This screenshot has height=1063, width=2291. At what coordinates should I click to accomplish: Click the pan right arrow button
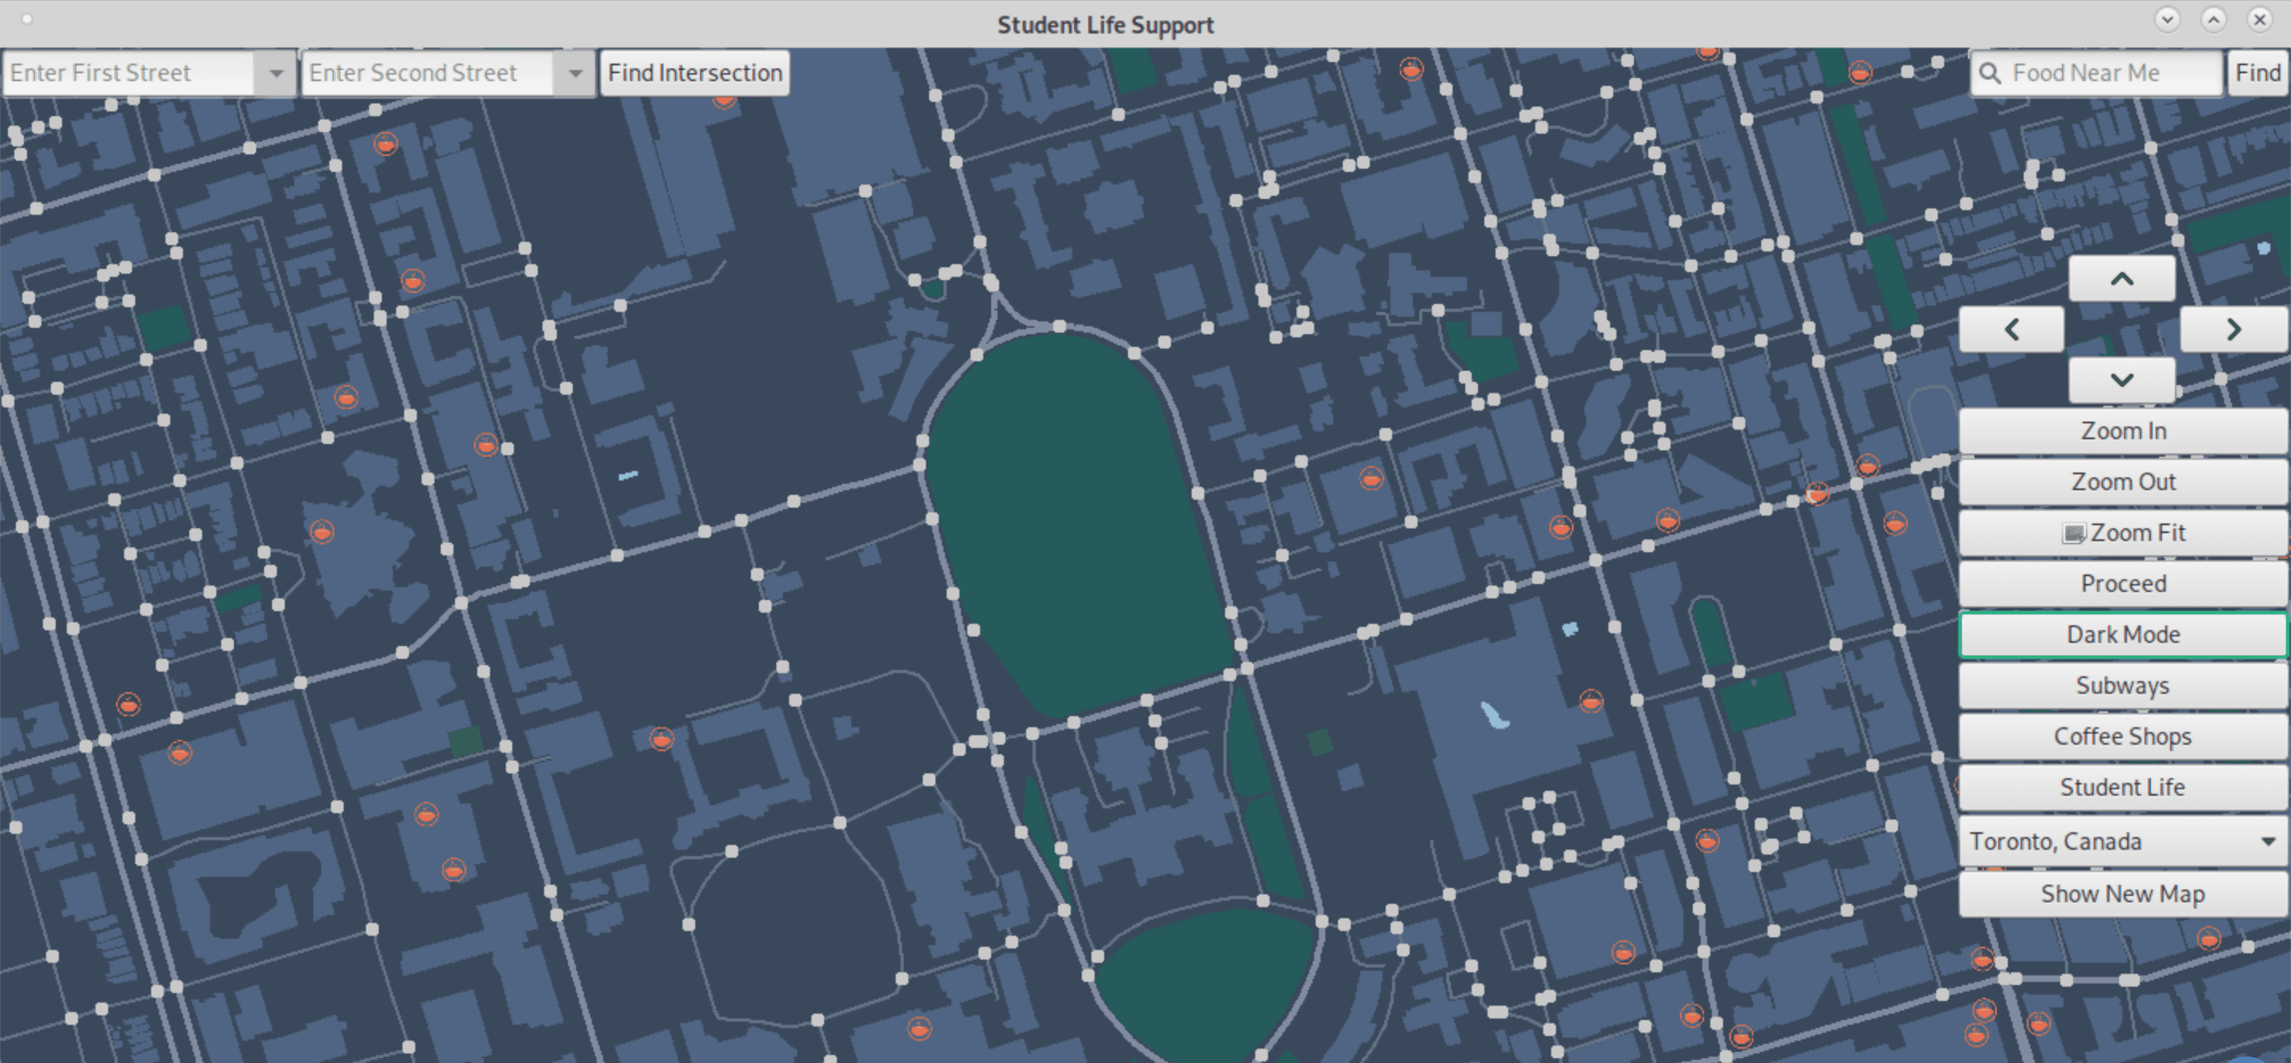tap(2233, 330)
